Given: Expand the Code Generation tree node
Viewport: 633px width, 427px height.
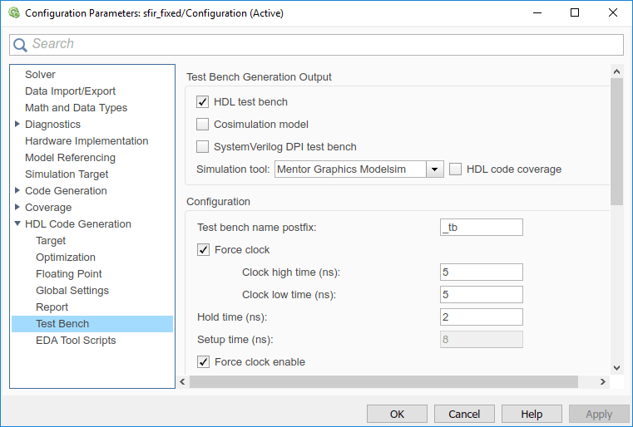Looking at the screenshot, I should click(17, 190).
